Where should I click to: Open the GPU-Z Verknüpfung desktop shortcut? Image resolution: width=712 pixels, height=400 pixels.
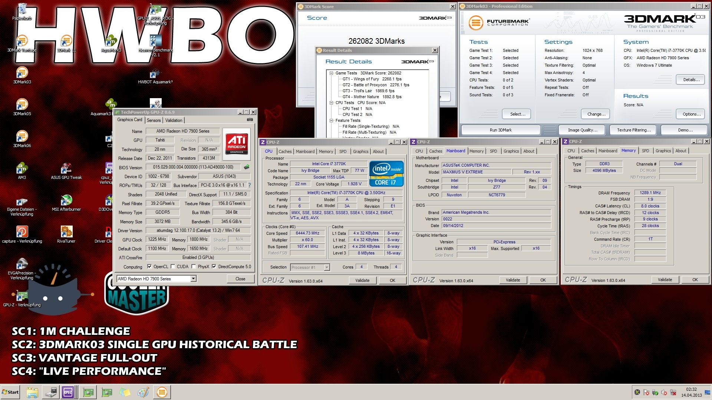click(22, 299)
